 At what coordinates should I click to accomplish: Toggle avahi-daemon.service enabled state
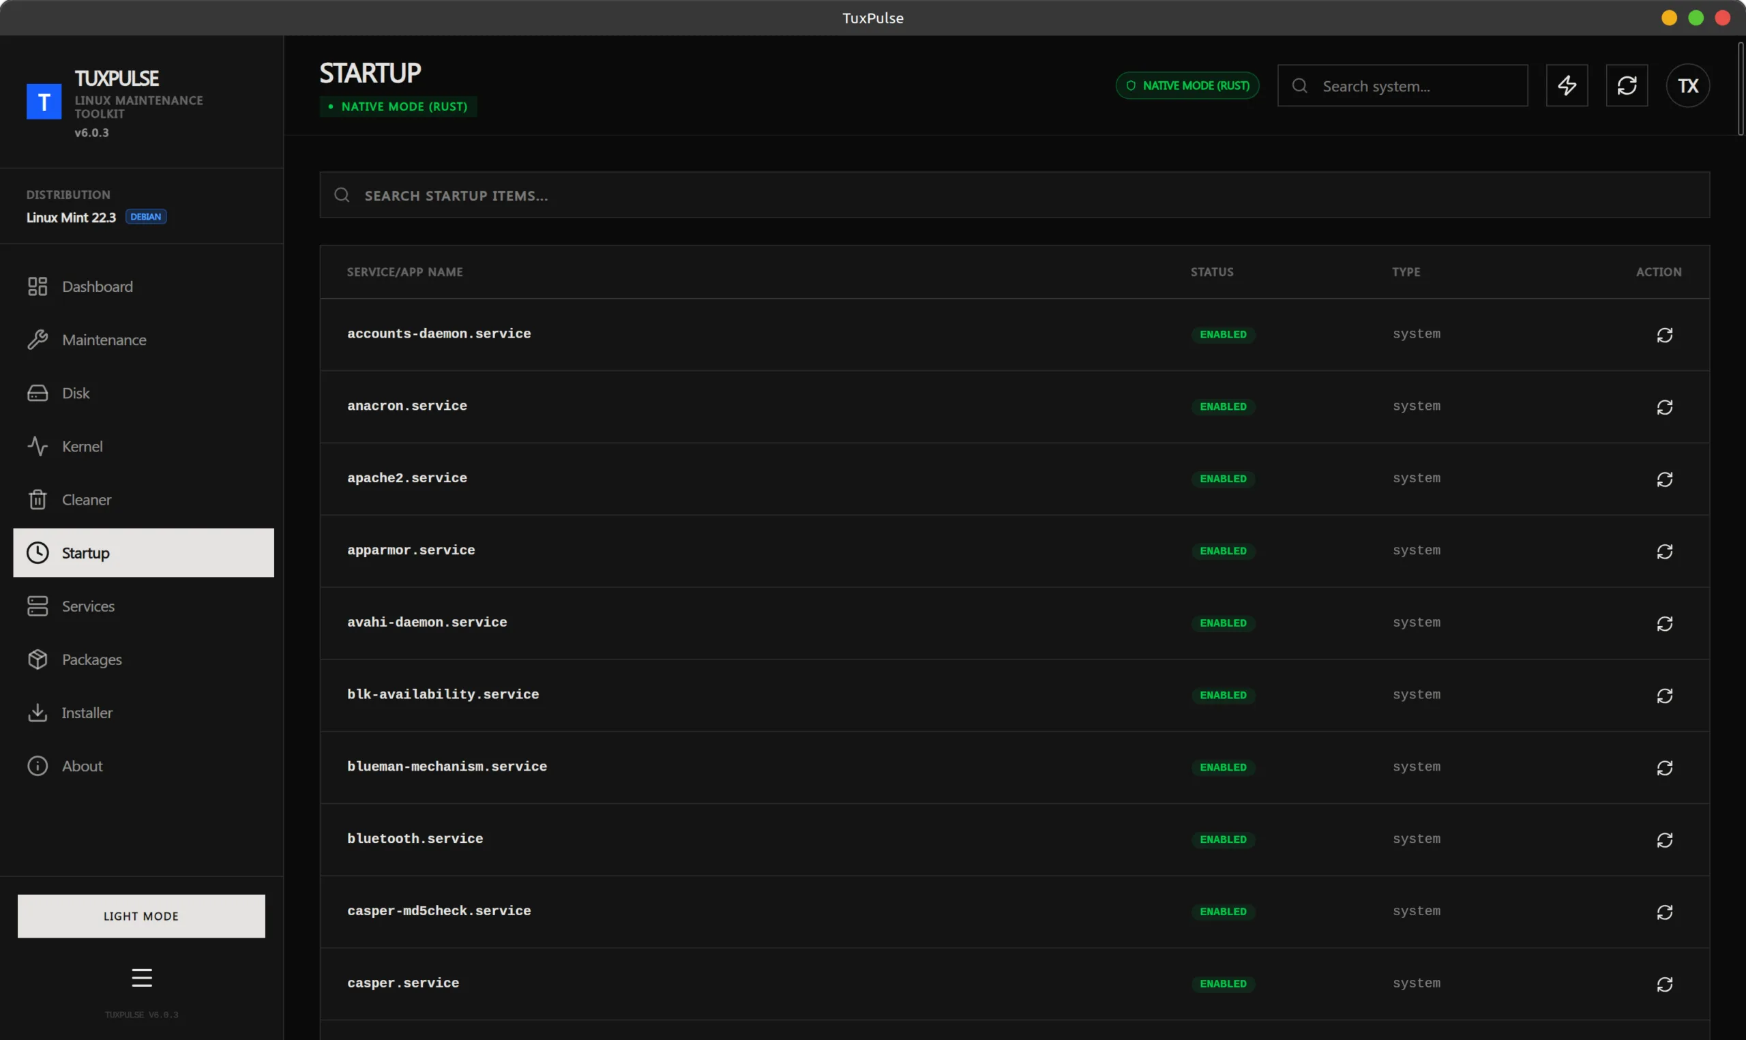(x=1664, y=624)
